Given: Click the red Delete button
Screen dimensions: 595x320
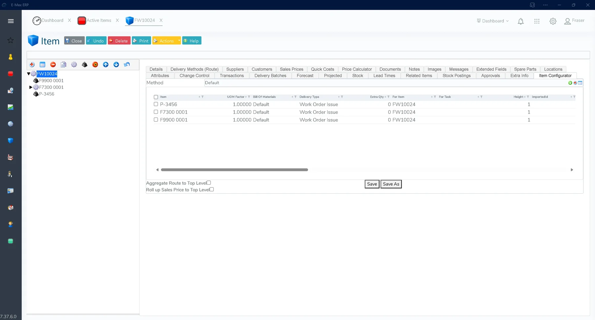Looking at the screenshot, I should click(x=119, y=41).
